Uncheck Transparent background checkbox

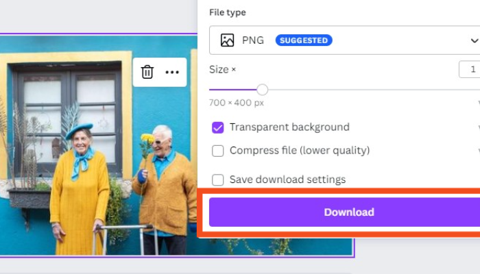coord(217,127)
